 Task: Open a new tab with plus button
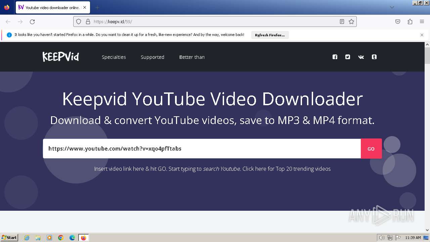point(97,7)
